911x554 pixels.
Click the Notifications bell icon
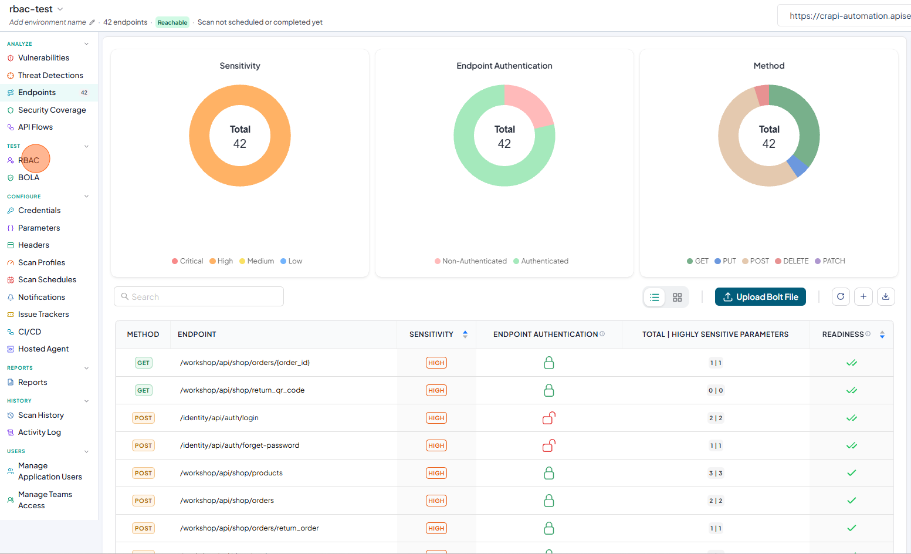pos(11,298)
